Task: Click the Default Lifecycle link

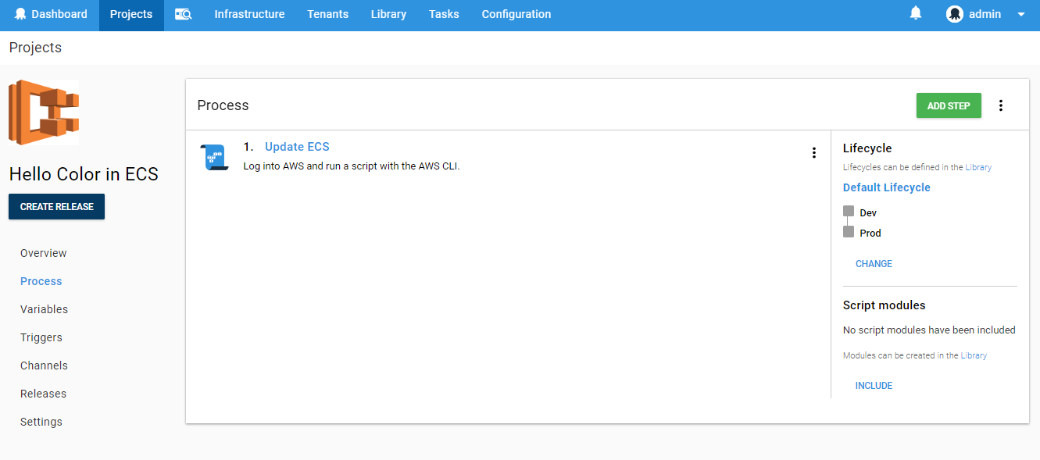Action: coord(886,187)
